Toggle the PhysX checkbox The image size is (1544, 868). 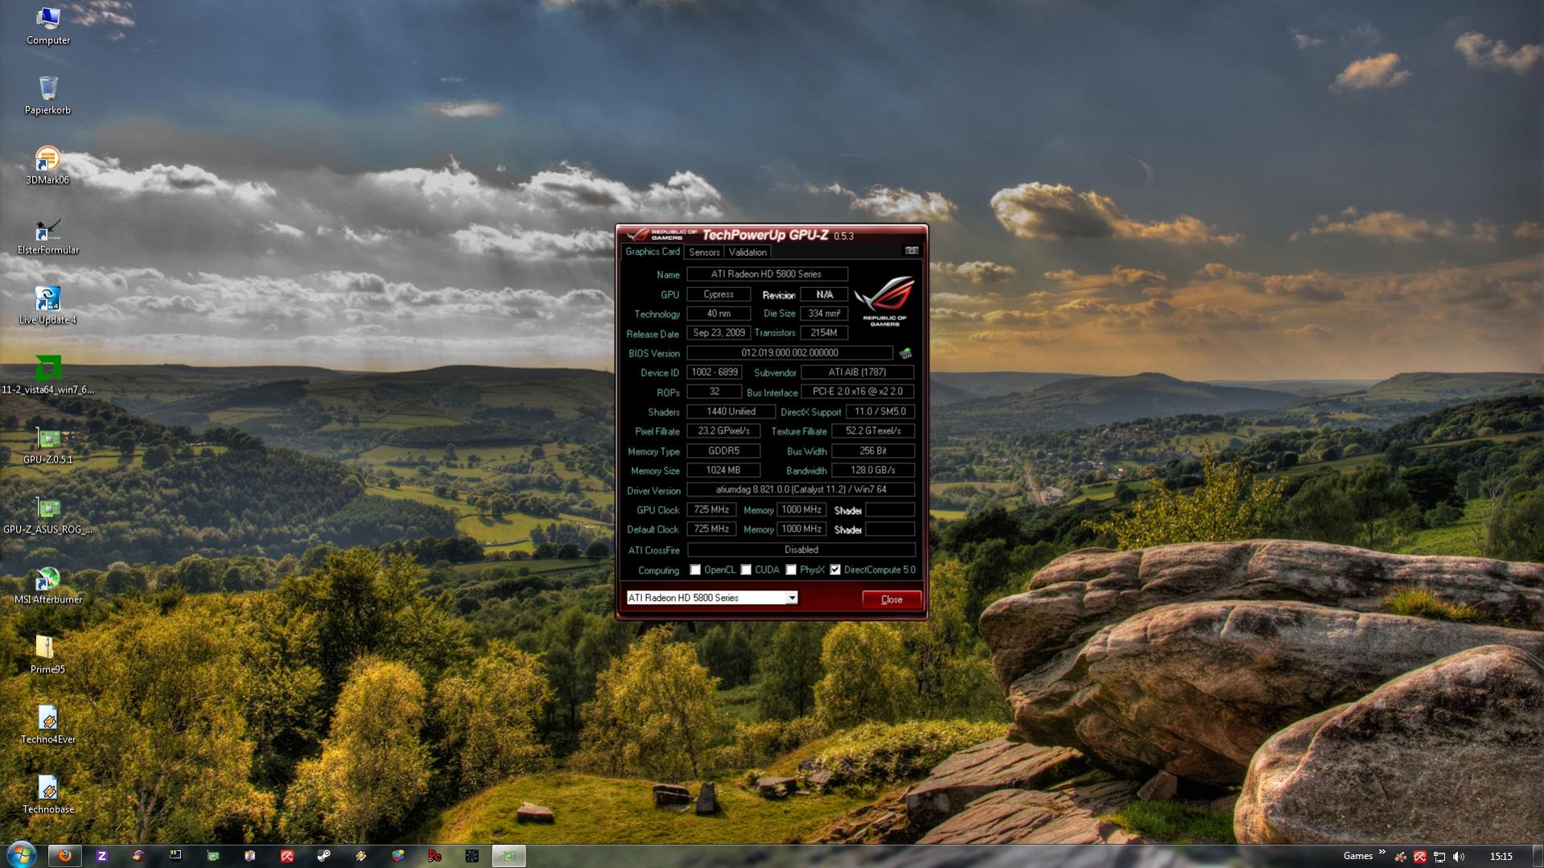click(791, 570)
